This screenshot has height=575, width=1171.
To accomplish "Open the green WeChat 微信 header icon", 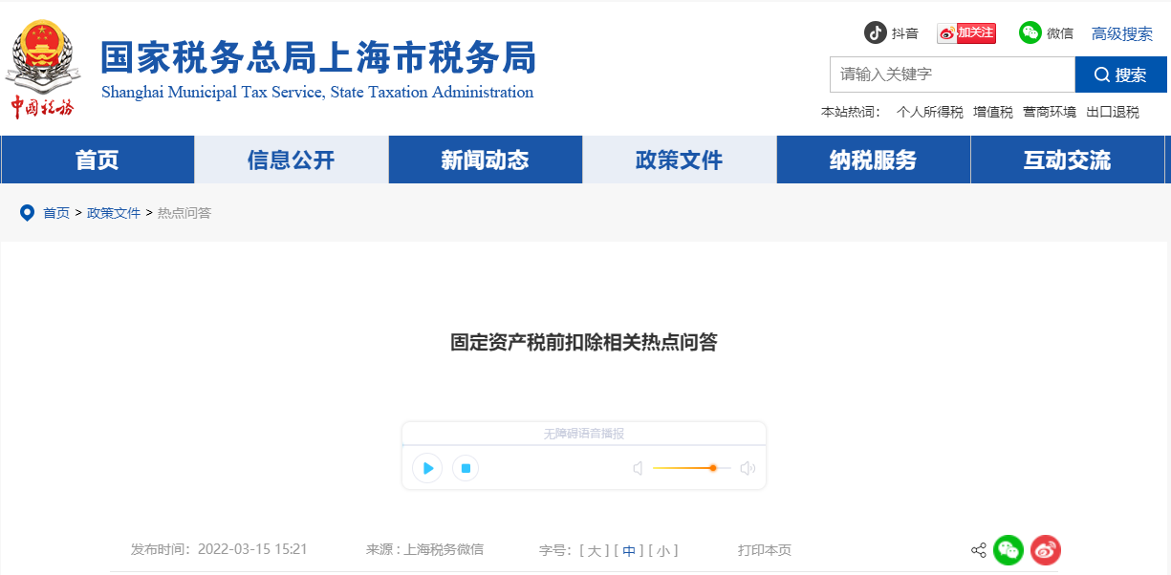I will click(x=1030, y=32).
